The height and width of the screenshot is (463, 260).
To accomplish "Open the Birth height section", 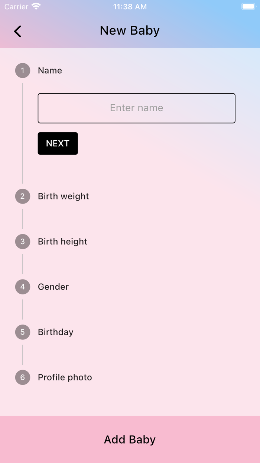I will (x=62, y=242).
